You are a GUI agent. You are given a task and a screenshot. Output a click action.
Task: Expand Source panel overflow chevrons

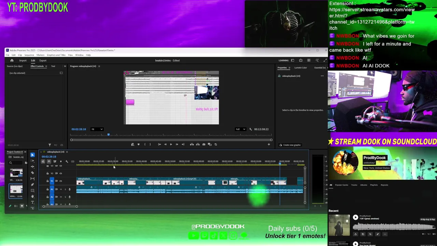[65, 66]
